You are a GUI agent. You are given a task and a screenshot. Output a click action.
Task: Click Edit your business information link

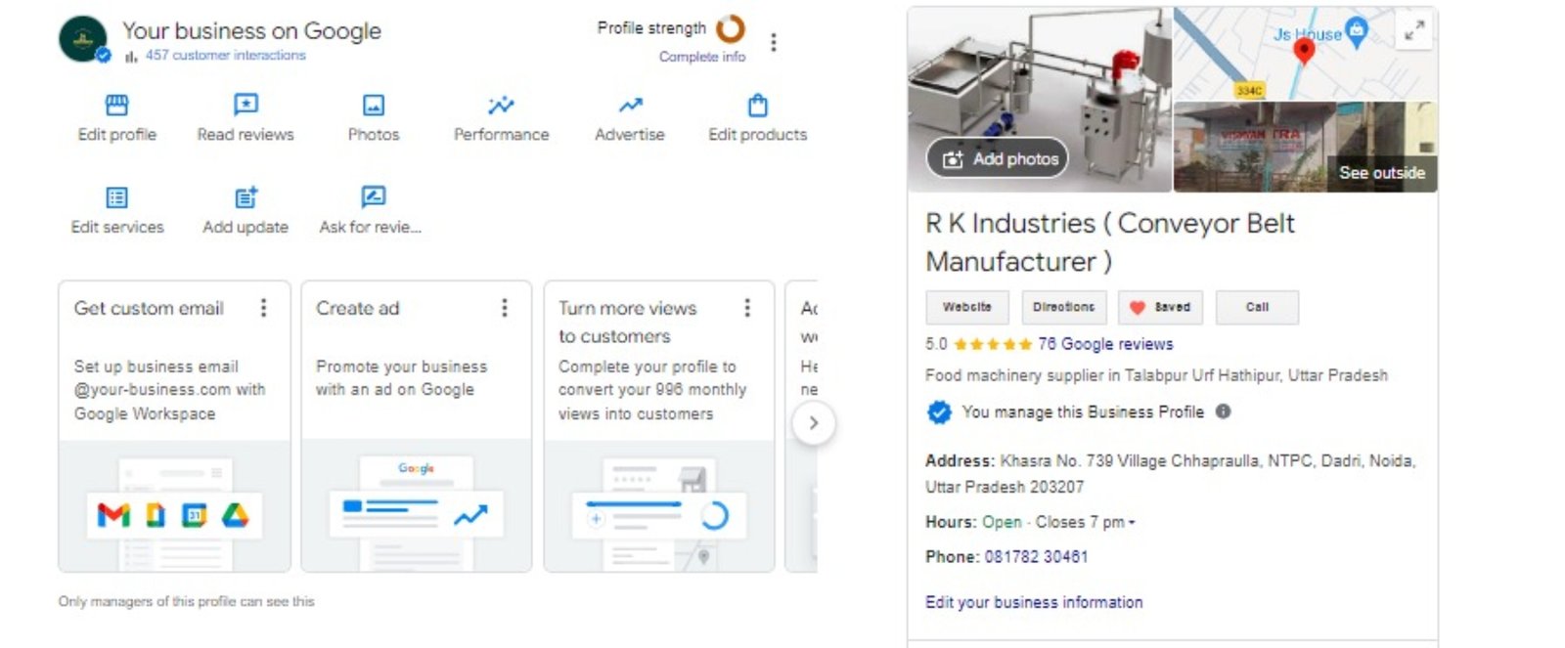pyautogui.click(x=1034, y=602)
